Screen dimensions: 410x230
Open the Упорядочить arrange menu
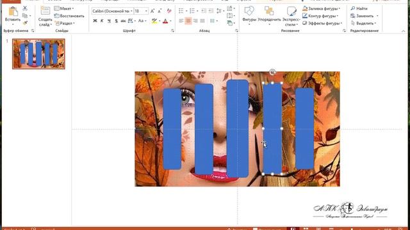tap(269, 15)
